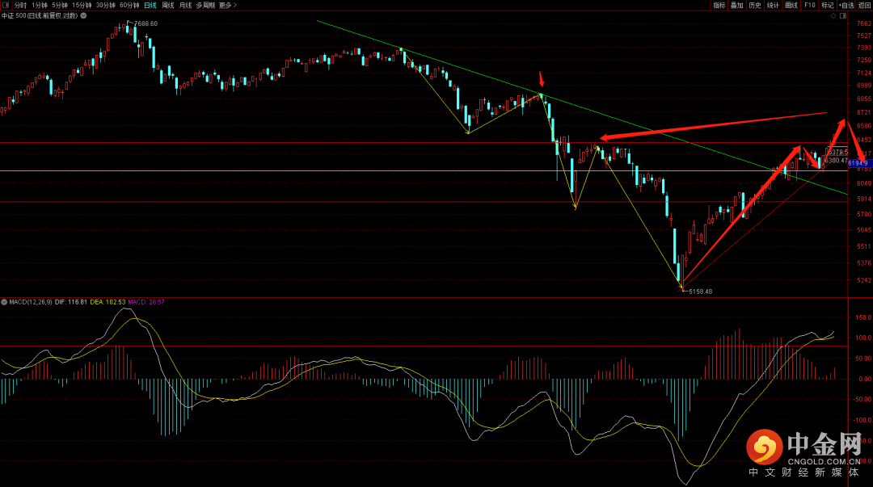Click the DIF: 116.81 value
Image resolution: width=873 pixels, height=487 pixels.
click(70, 302)
